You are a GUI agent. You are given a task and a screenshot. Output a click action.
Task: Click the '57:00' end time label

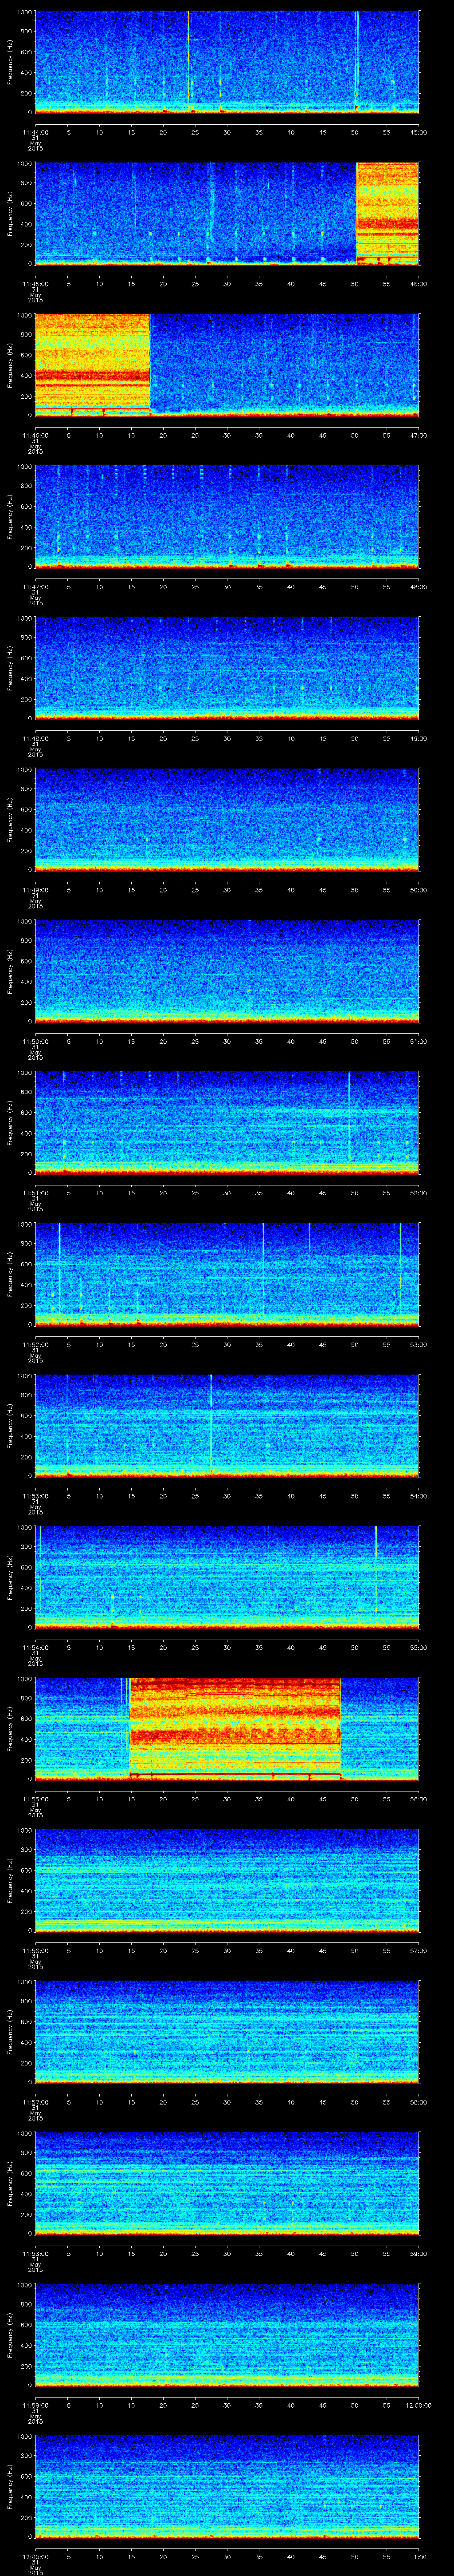419,1951
